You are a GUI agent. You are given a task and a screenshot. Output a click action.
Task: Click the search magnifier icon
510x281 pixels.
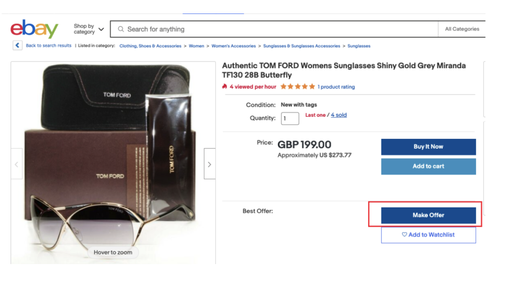tap(121, 29)
